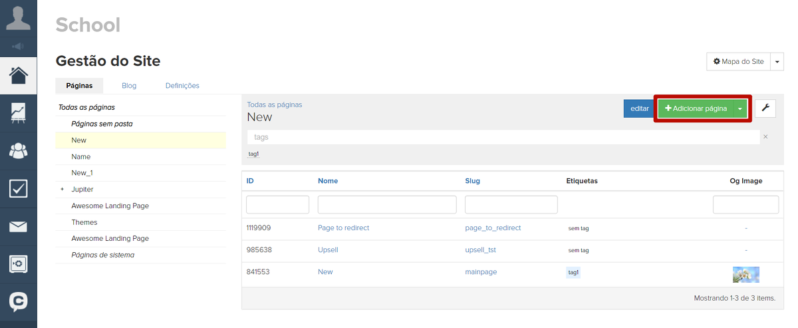Image resolution: width=798 pixels, height=328 pixels.
Task: Open the mail envelope icon
Action: [18, 227]
